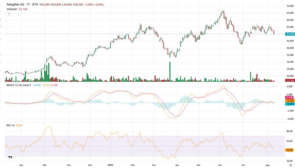Click the volume tag 3,2 Tsd on the axis
This screenshot has width=295, height=168.
(x=290, y=80)
